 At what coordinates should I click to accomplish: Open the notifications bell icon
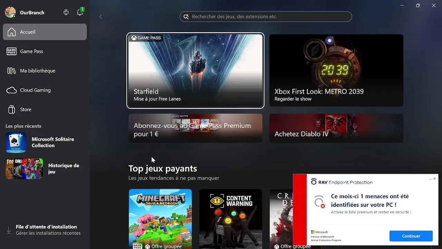click(80, 12)
